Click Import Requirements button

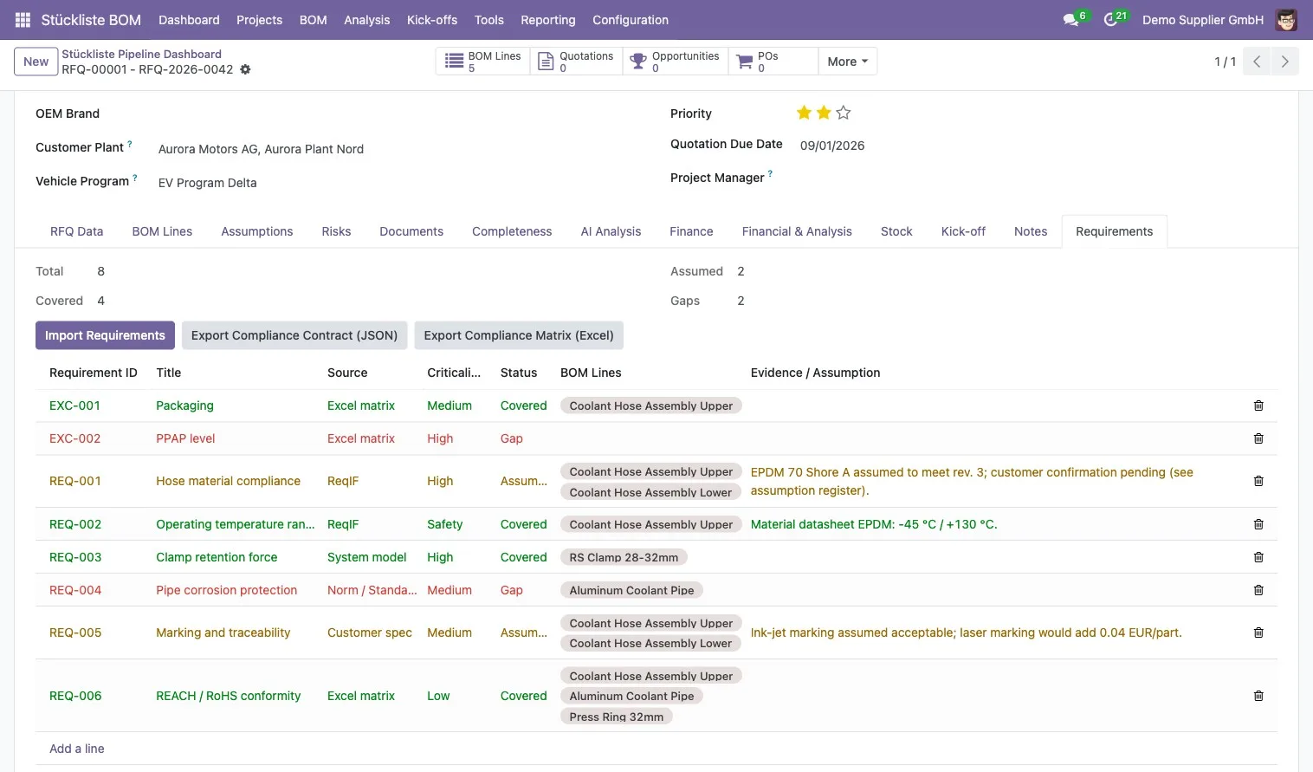point(105,335)
